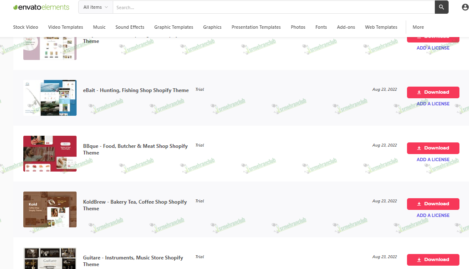469x269 pixels.
Task: Open the Graphics menu
Action: click(x=212, y=27)
